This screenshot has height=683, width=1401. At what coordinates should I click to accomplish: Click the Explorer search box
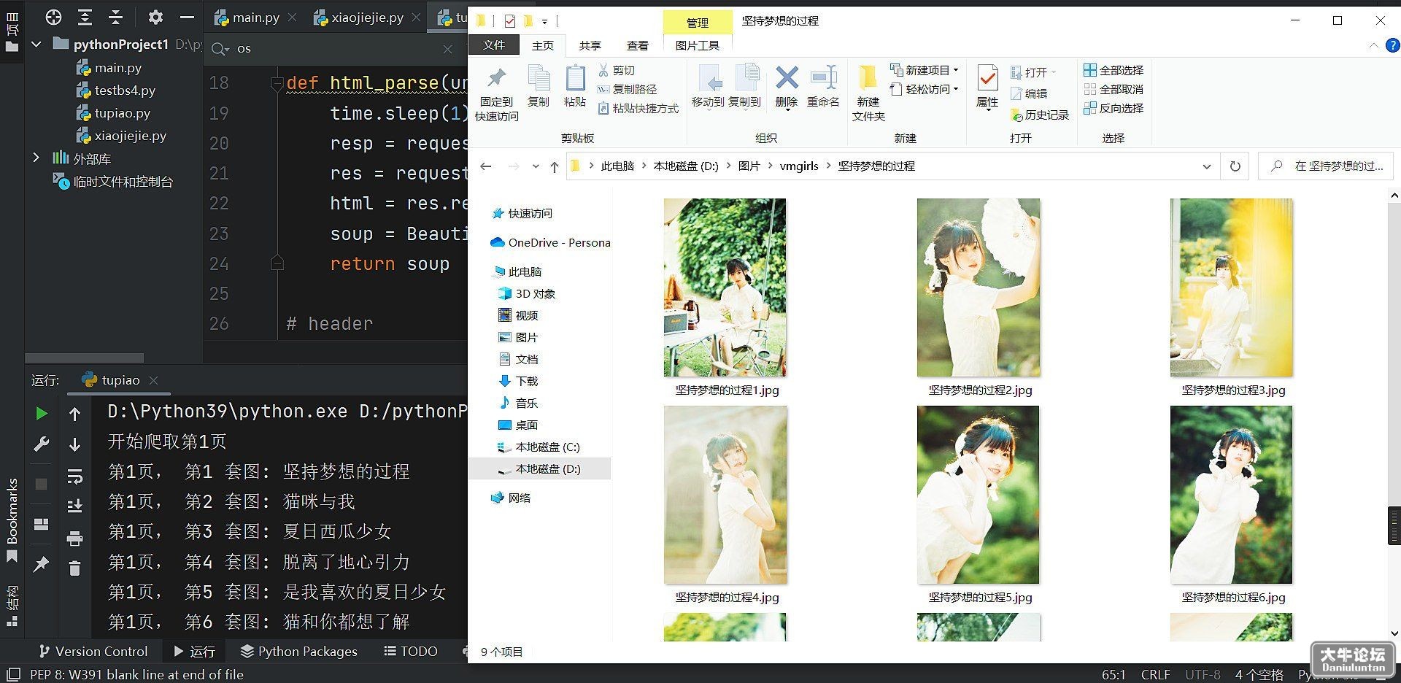[x=1326, y=166]
